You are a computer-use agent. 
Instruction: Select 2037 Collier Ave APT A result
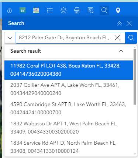(69, 89)
